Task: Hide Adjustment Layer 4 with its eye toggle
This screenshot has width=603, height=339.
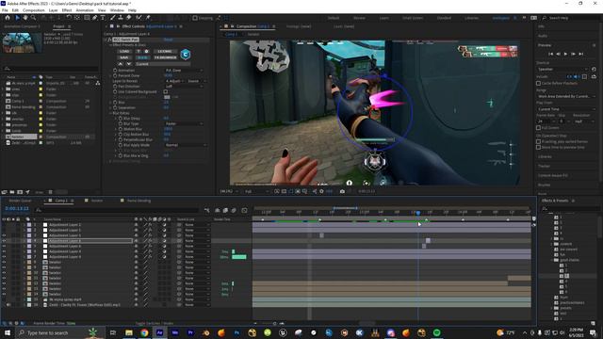Action: click(x=4, y=241)
